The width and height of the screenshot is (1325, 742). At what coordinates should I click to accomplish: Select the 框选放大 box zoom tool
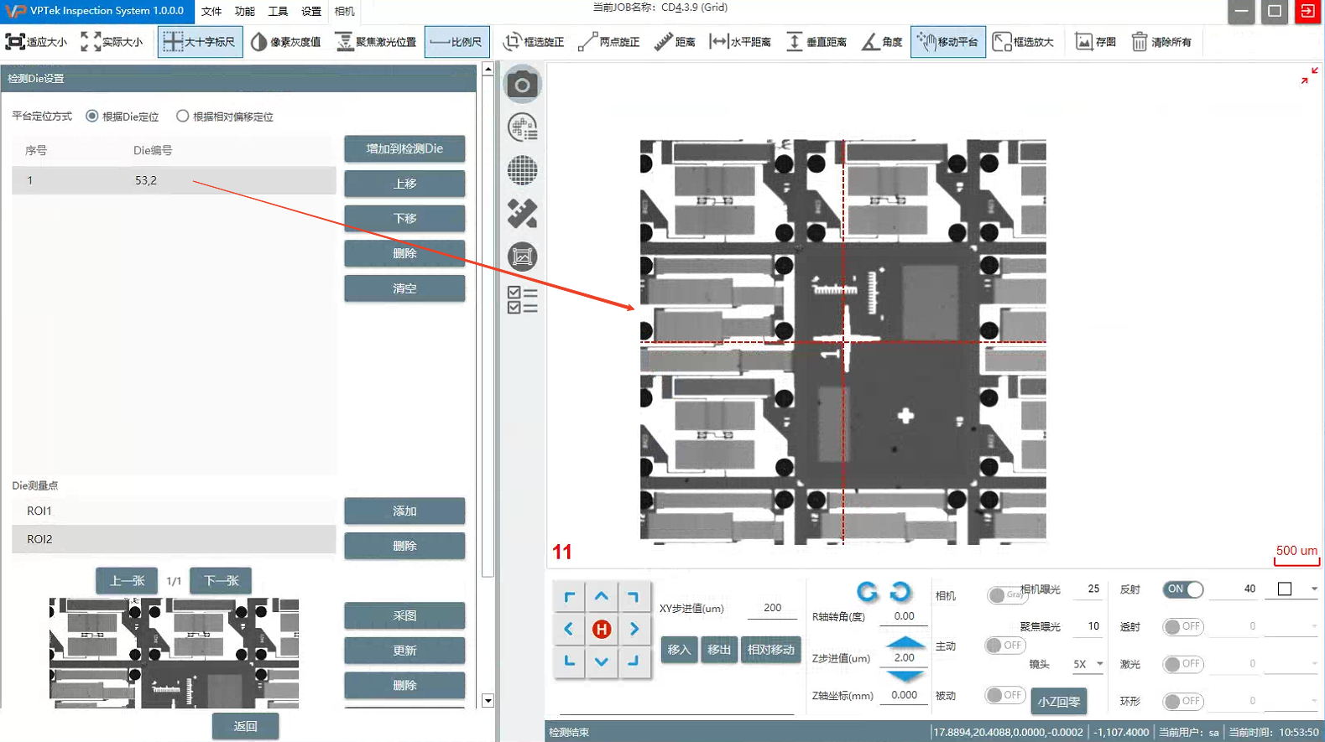1023,42
